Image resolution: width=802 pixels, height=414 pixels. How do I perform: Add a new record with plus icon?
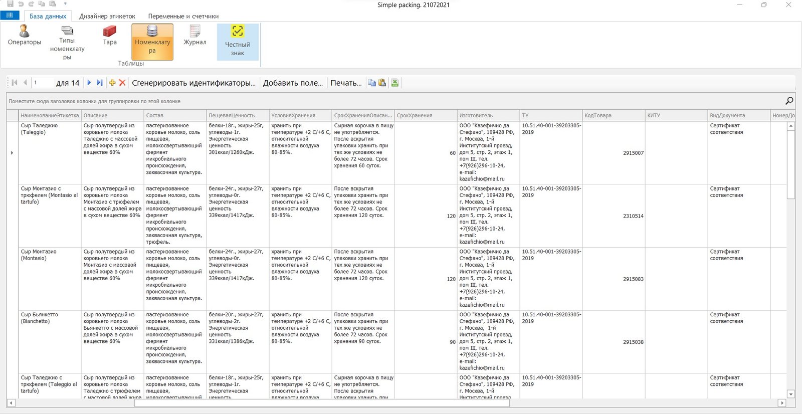[112, 83]
